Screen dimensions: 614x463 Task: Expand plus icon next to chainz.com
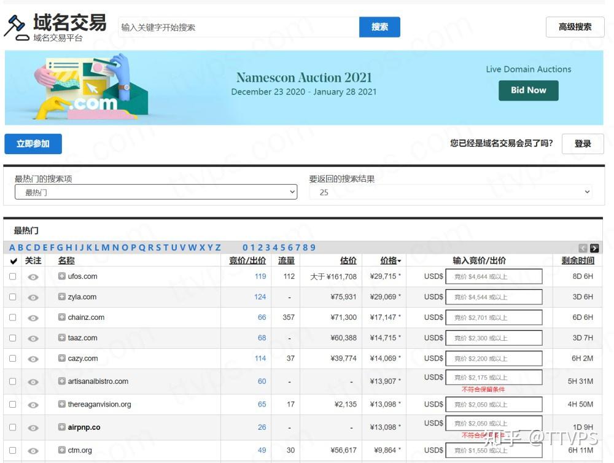(x=62, y=317)
